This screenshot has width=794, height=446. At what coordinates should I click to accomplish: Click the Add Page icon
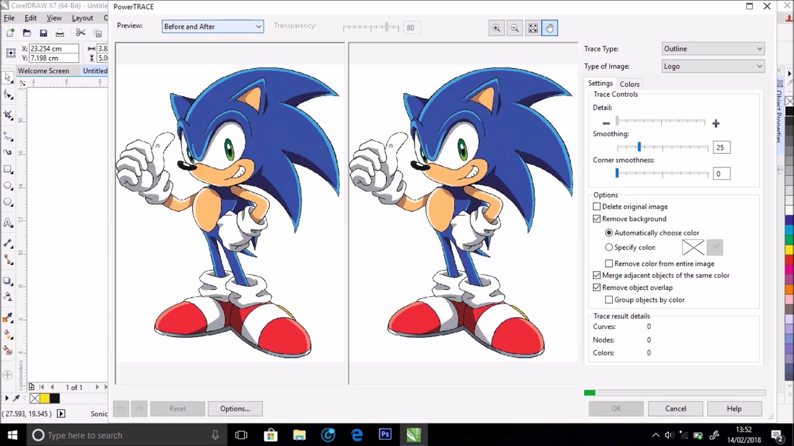tap(32, 387)
